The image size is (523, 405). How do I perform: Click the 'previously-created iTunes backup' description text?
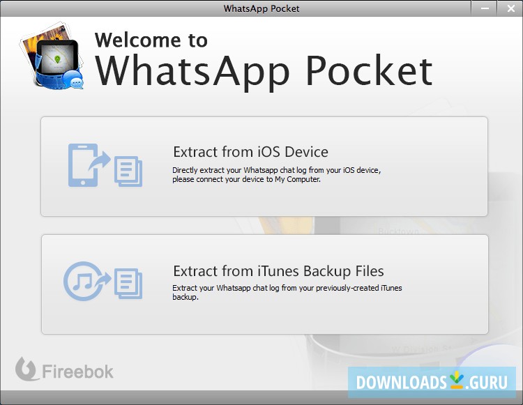point(287,292)
